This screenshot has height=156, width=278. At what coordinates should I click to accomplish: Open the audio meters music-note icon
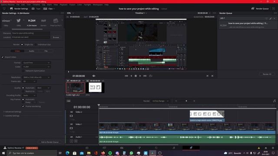click(274, 101)
